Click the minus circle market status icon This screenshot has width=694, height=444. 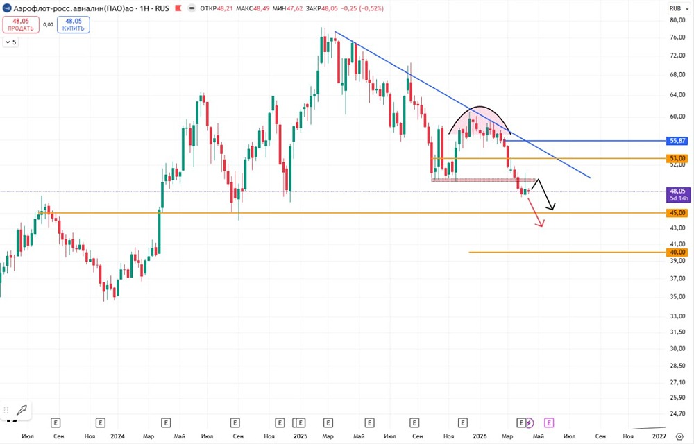click(192, 8)
